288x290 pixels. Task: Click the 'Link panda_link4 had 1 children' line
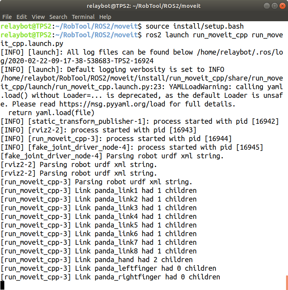pos(98,217)
